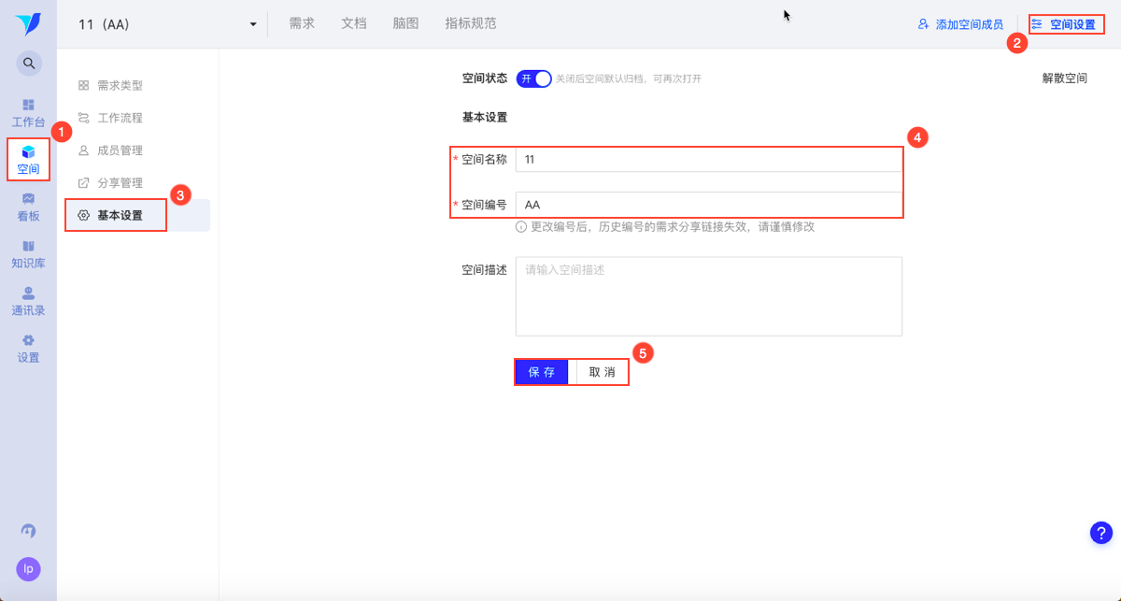Open 成员管理 in the settings menu
Viewport: 1121px width, 601px height.
(120, 150)
